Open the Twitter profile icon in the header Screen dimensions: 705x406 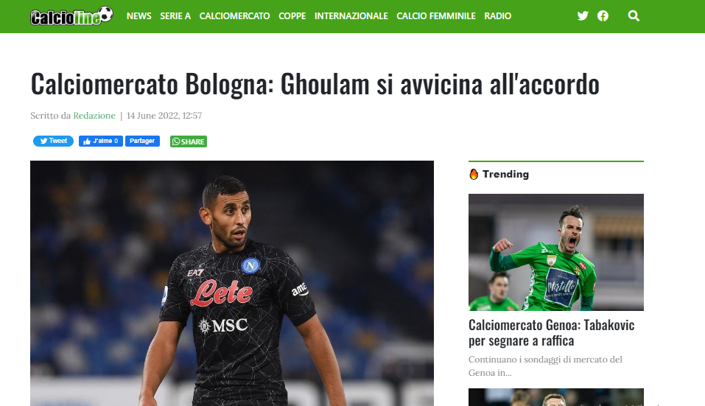(583, 16)
